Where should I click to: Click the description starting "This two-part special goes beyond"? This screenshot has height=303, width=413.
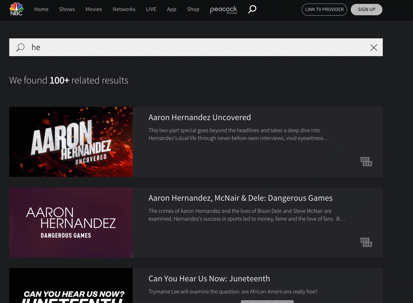coord(239,134)
